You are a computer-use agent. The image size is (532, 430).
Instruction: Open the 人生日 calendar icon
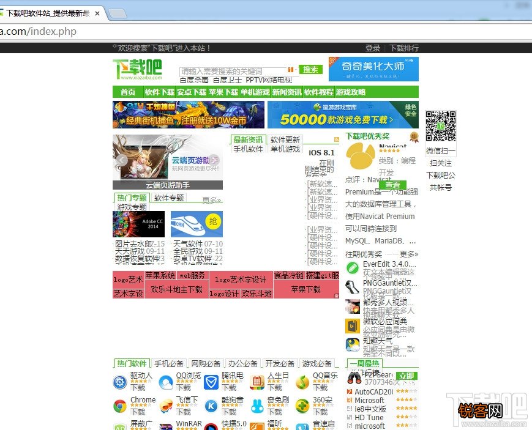pyautogui.click(x=257, y=382)
